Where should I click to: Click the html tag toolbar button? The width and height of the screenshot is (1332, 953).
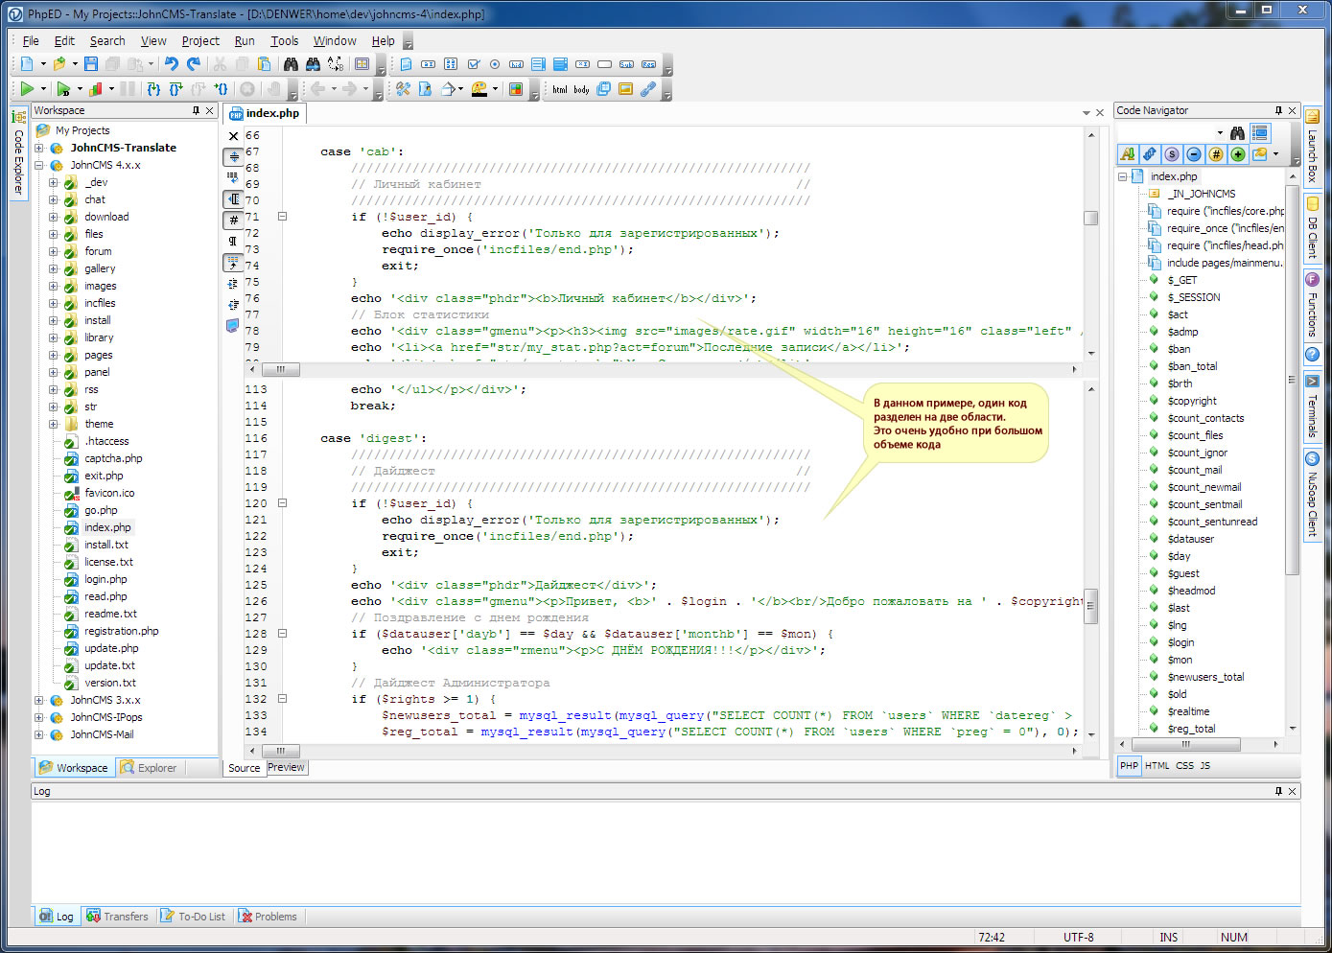tap(560, 89)
